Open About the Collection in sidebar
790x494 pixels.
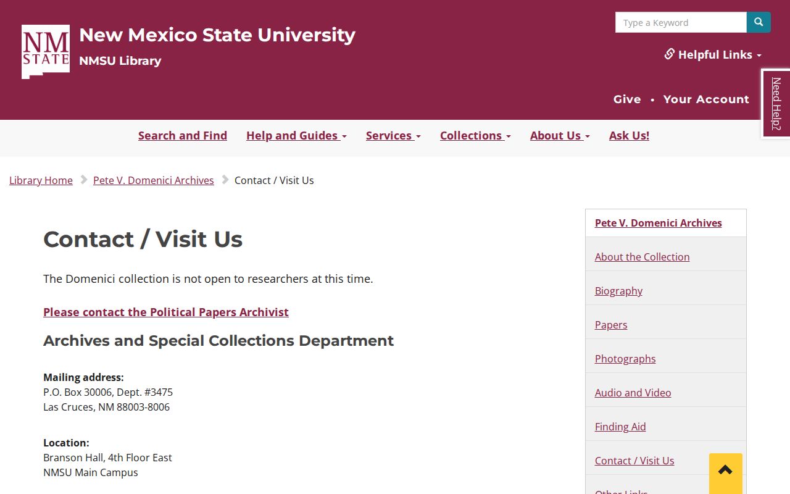[642, 257]
